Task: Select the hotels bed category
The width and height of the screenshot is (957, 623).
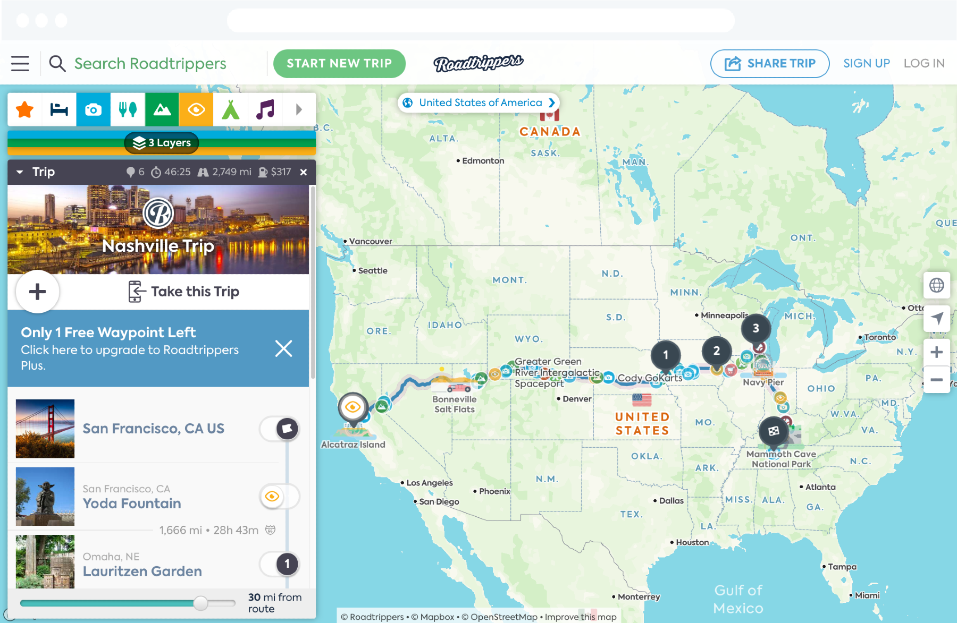Action: [x=59, y=110]
